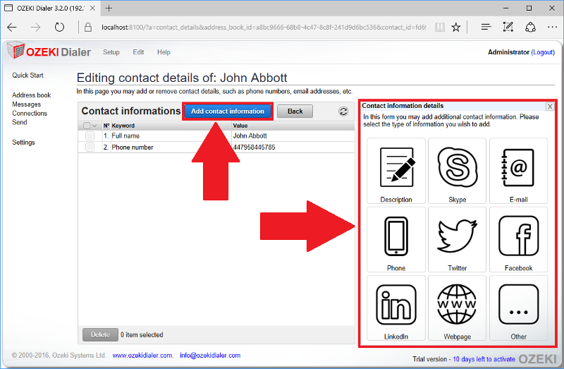Viewport: 564px width, 369px height.
Task: Choose the Twitter bird icon
Action: click(x=457, y=236)
